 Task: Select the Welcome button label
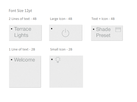coord(25,60)
